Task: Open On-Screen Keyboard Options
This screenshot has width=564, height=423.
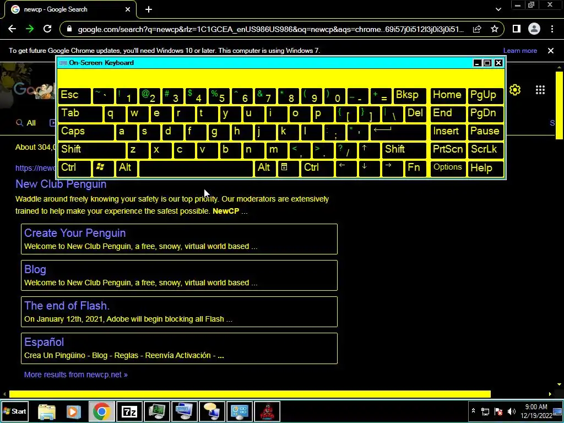Action: coord(448,168)
